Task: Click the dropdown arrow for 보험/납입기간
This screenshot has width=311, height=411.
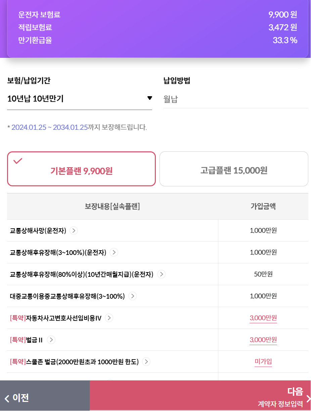Action: pyautogui.click(x=149, y=98)
